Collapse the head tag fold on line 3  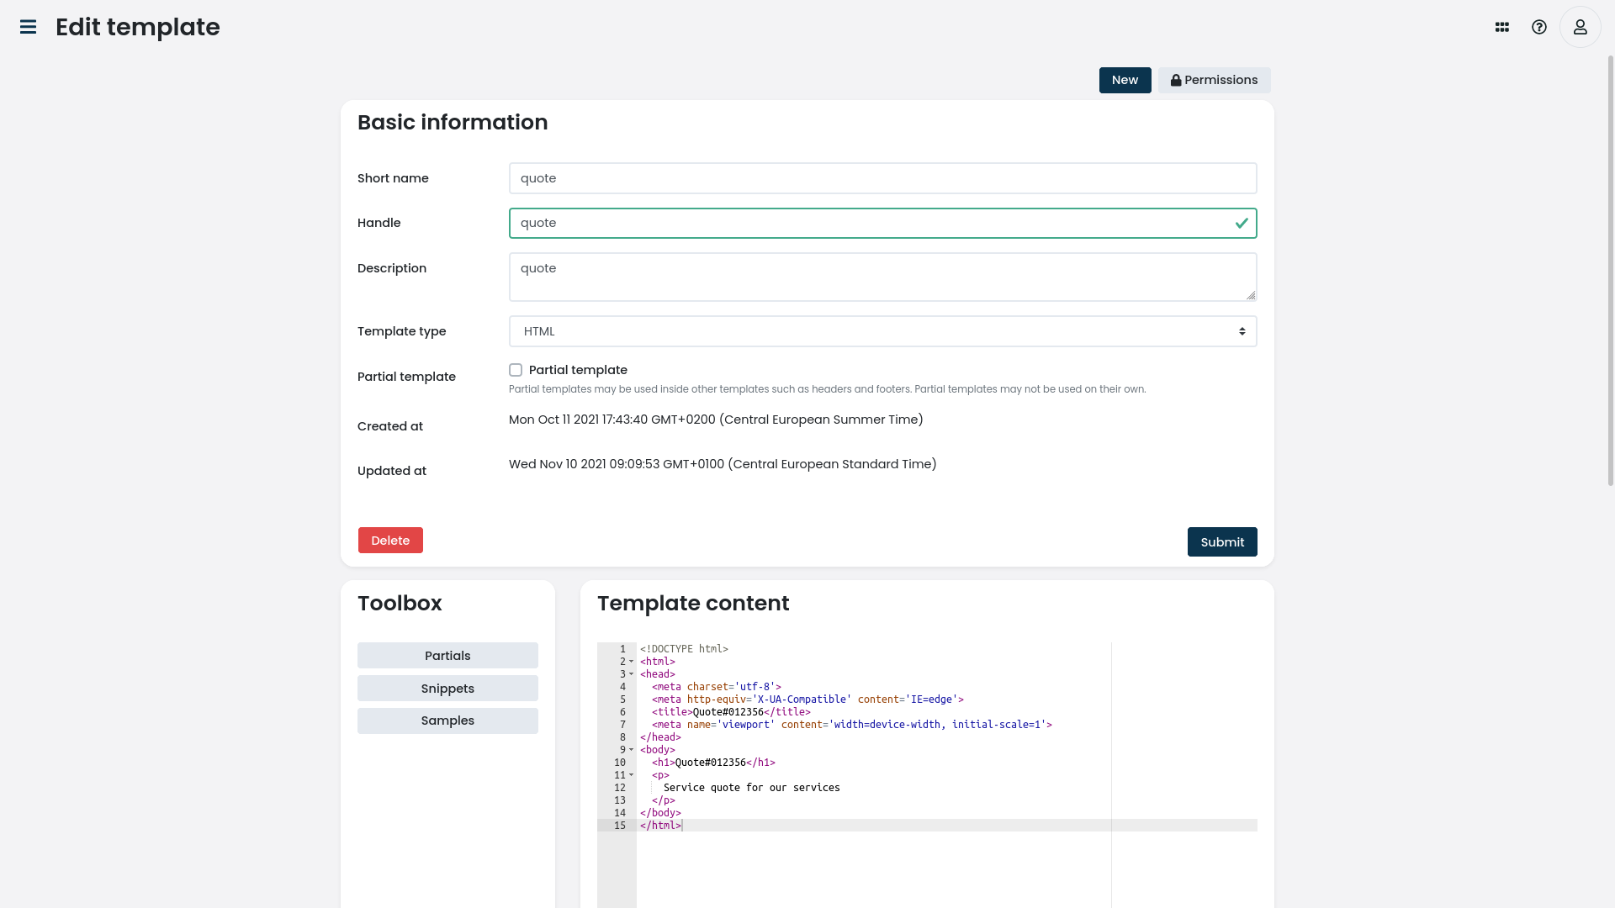coord(632,674)
